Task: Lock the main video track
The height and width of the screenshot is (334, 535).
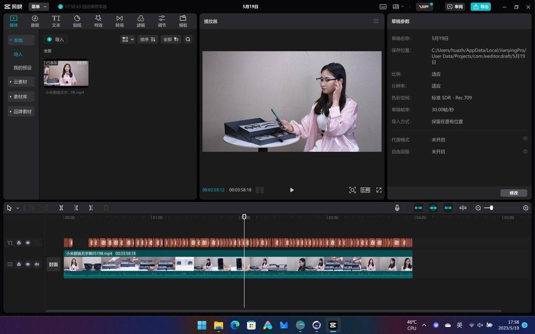Action: point(19,264)
